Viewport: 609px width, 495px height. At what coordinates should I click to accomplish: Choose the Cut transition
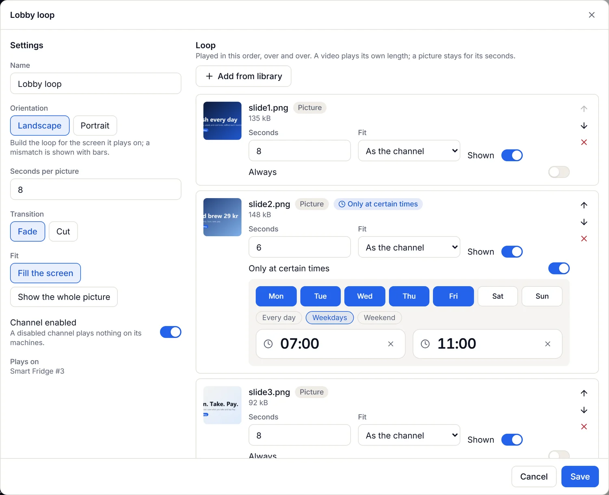[x=63, y=231]
